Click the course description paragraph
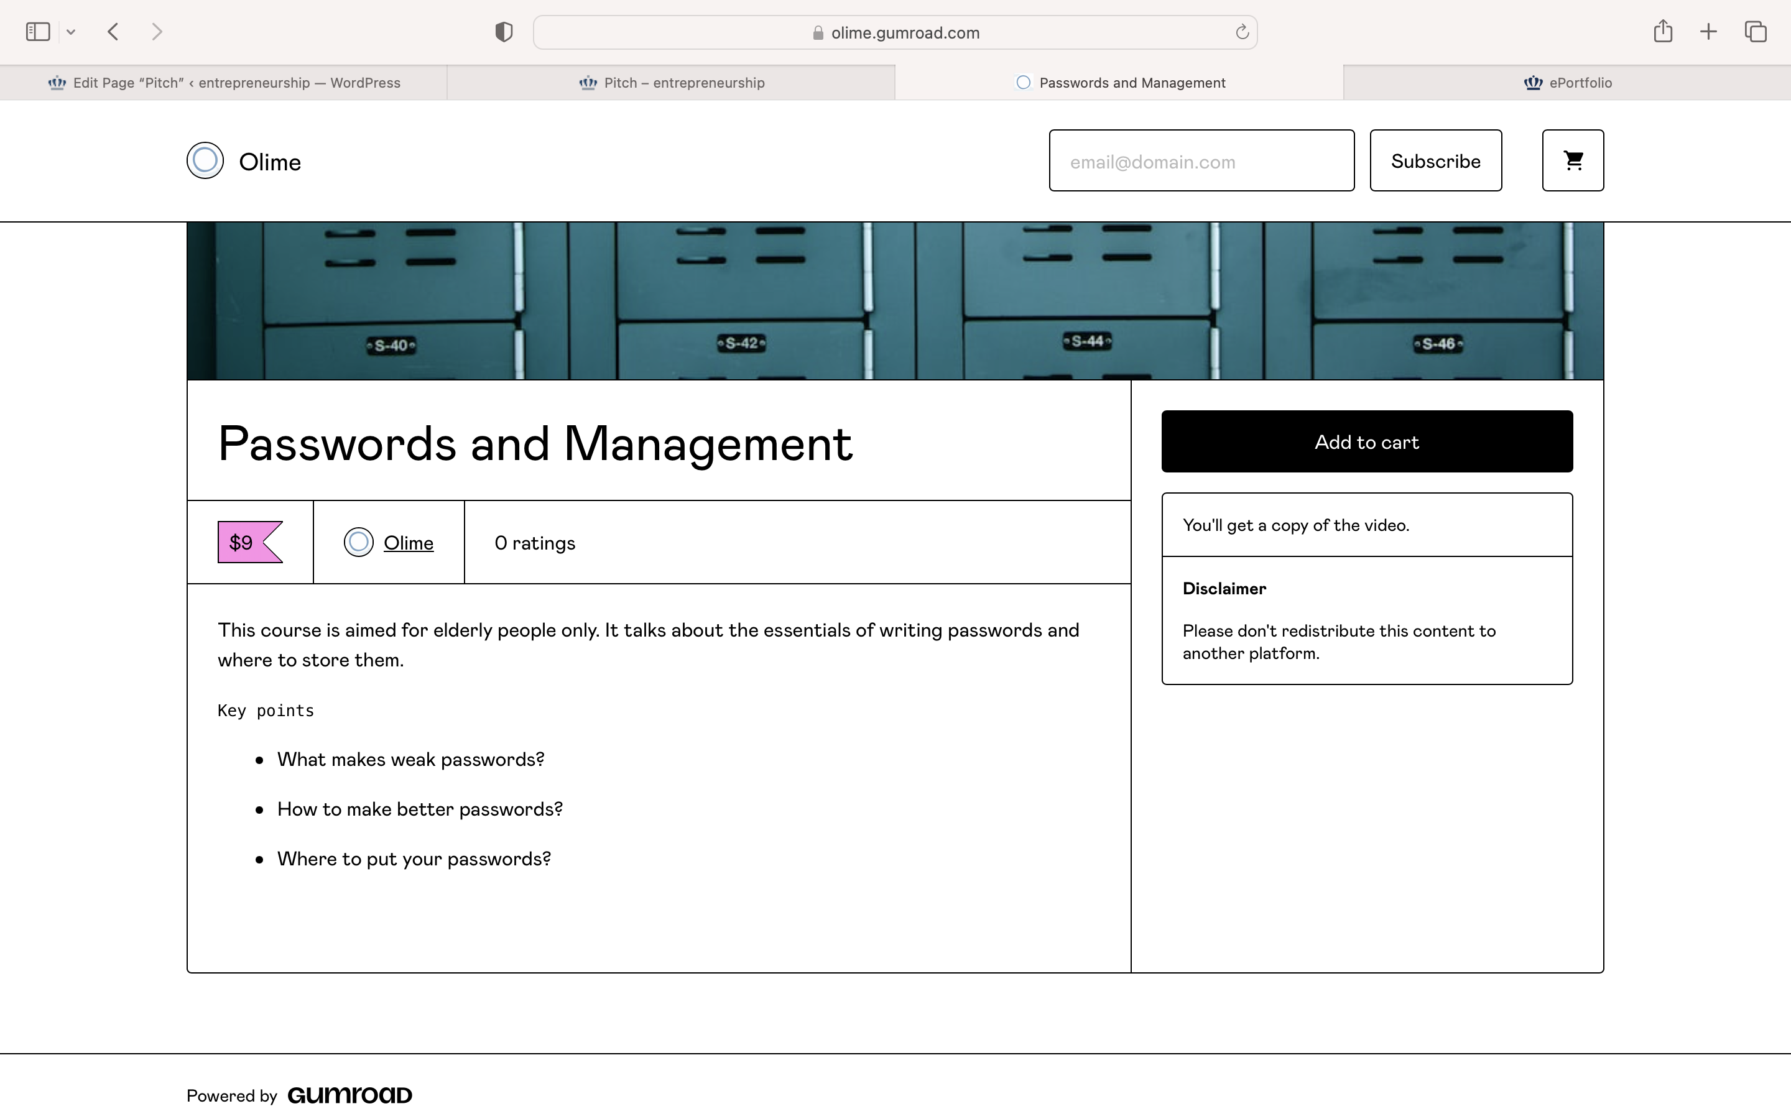The height and width of the screenshot is (1119, 1791). pos(649,645)
